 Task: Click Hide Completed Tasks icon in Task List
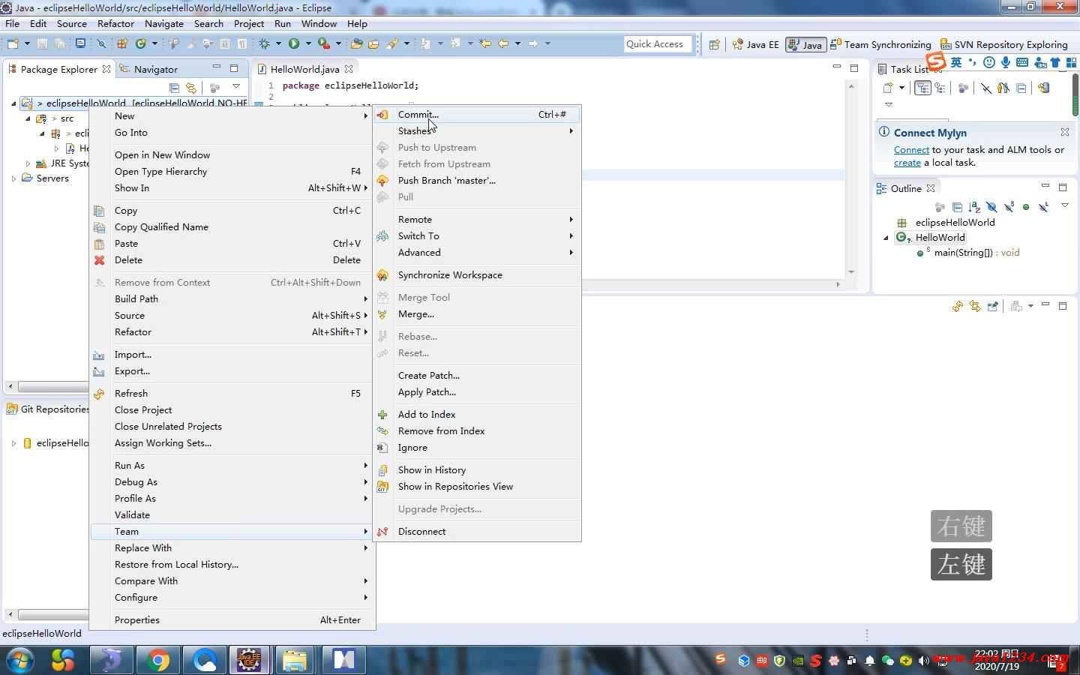coord(986,88)
